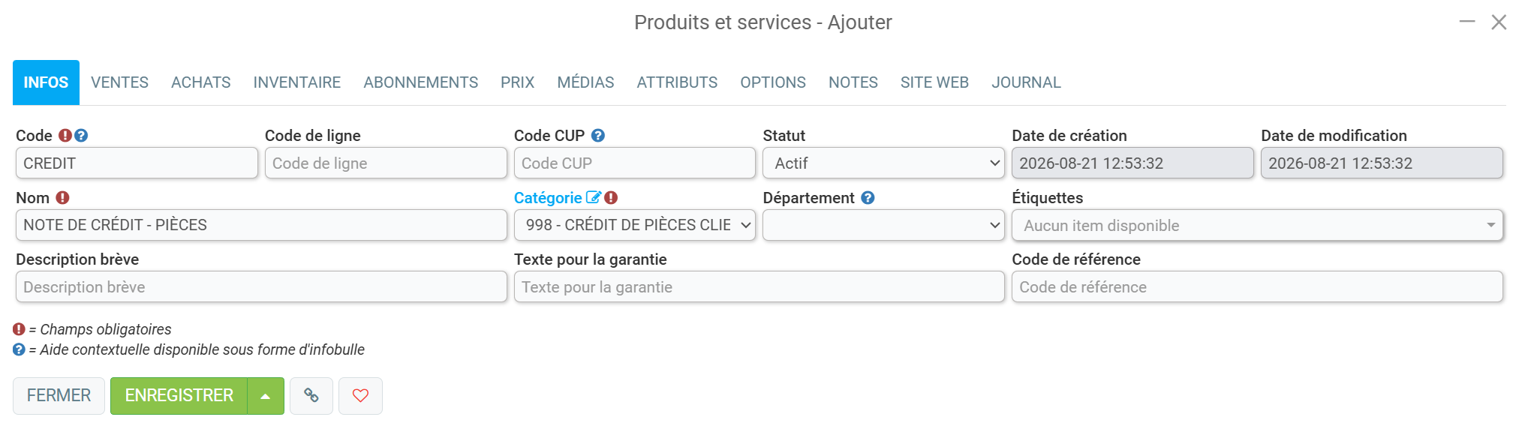Open the empty Département dropdown
Screen dimensions: 1522x423
pyautogui.click(x=883, y=225)
